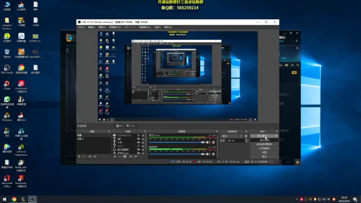Viewport: 361px width, 203px height.
Task: Open the Edit menu in OBS
Action: coord(92,27)
